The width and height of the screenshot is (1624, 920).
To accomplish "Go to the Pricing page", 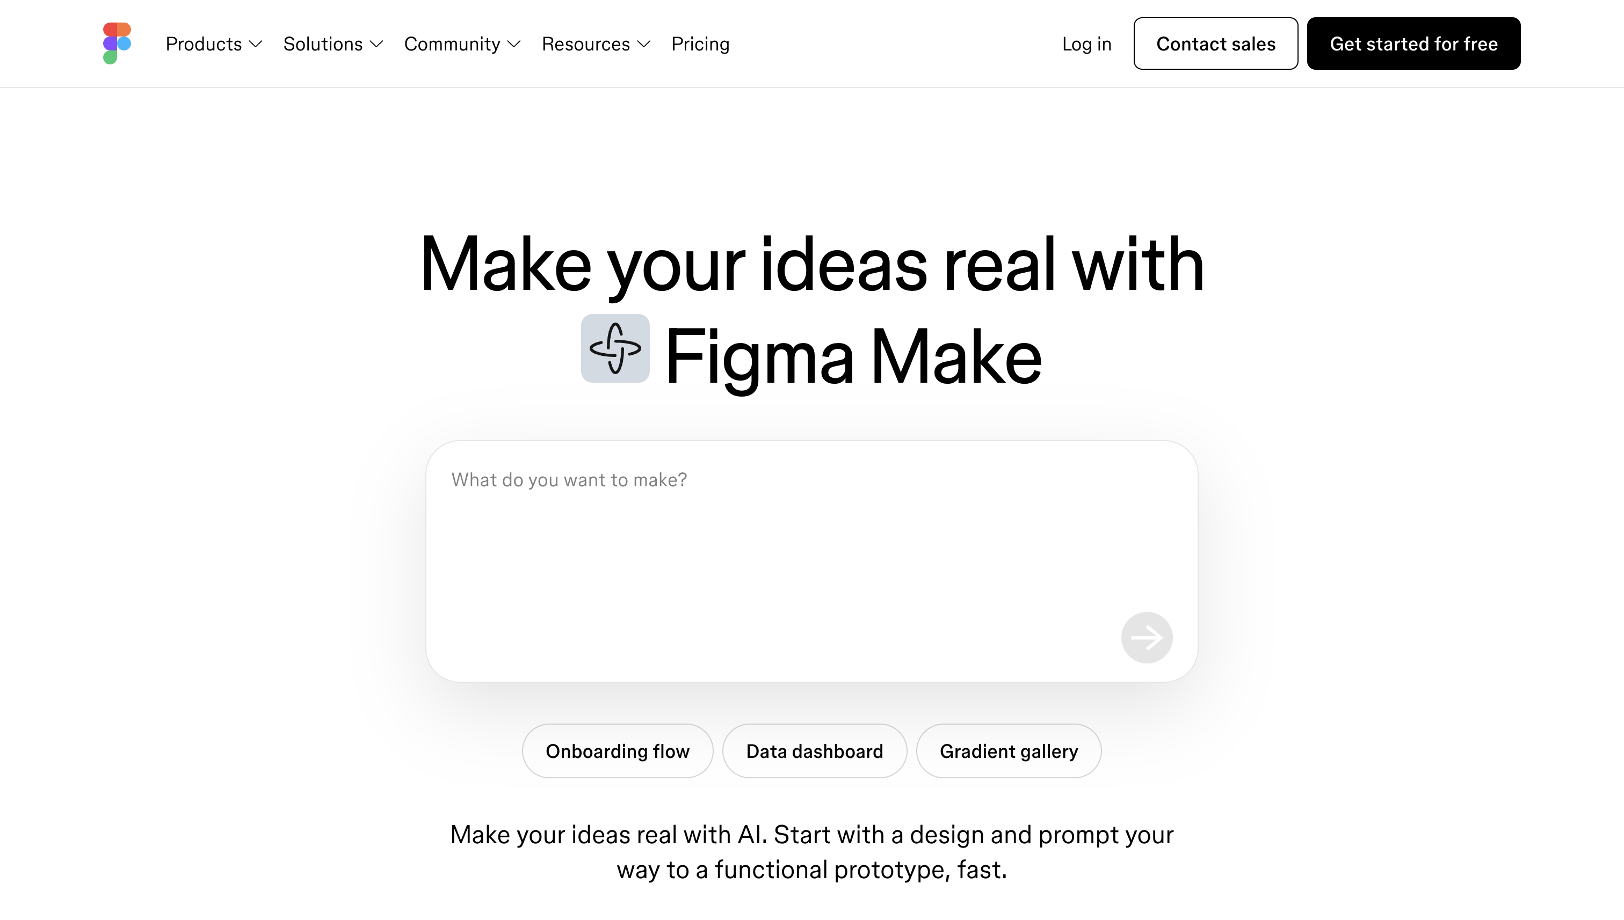I will click(700, 44).
